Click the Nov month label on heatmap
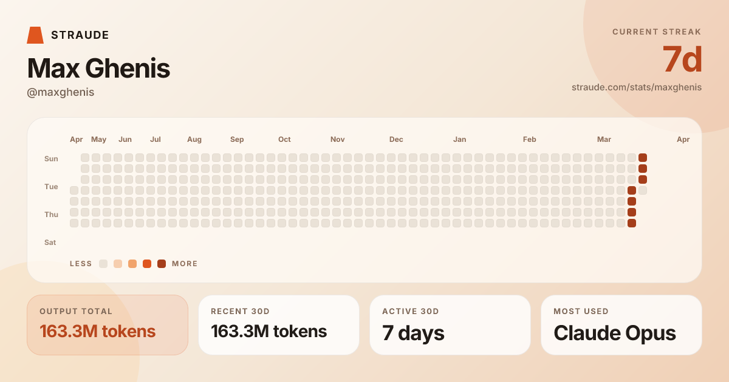This screenshot has height=382, width=729. coord(338,139)
